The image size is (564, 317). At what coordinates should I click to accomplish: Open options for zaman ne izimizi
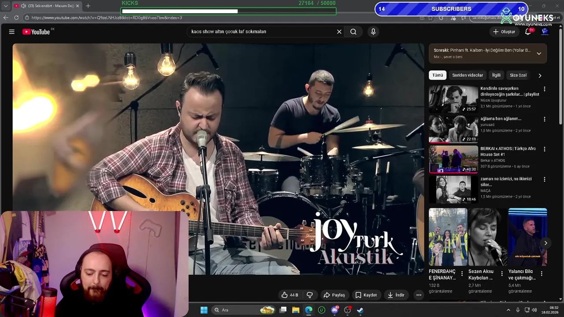point(544,180)
